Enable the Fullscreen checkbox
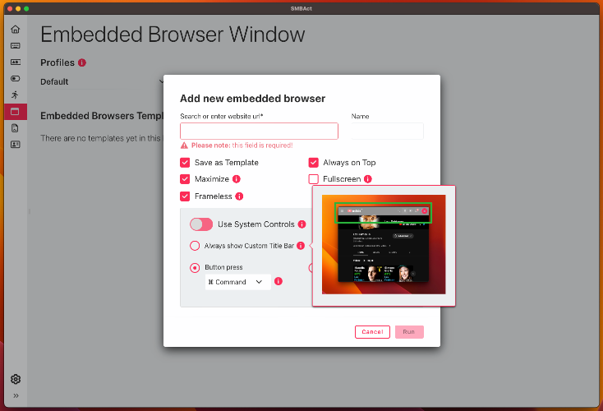 click(314, 179)
